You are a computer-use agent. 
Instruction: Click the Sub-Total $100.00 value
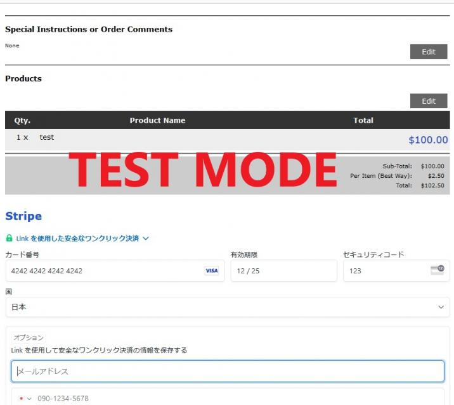tap(432, 166)
